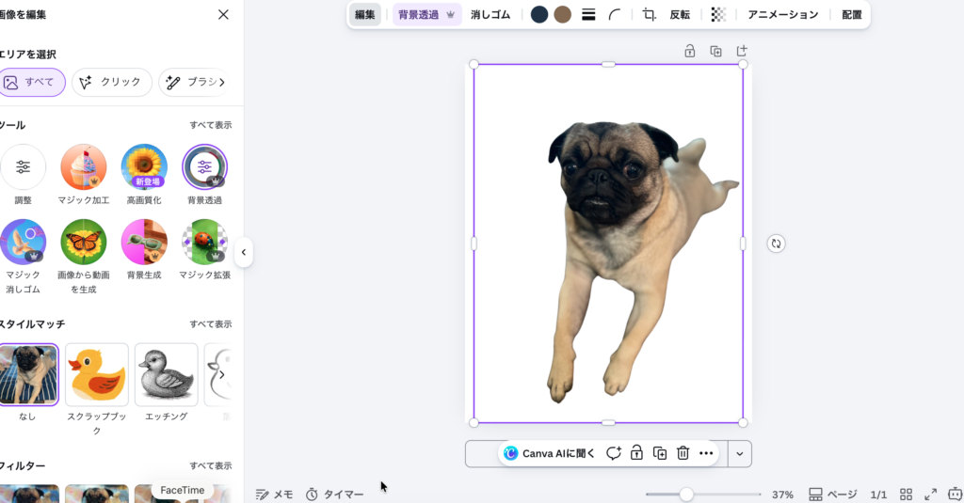Enter fullscreen with the expand icon
The width and height of the screenshot is (964, 503).
(930, 494)
